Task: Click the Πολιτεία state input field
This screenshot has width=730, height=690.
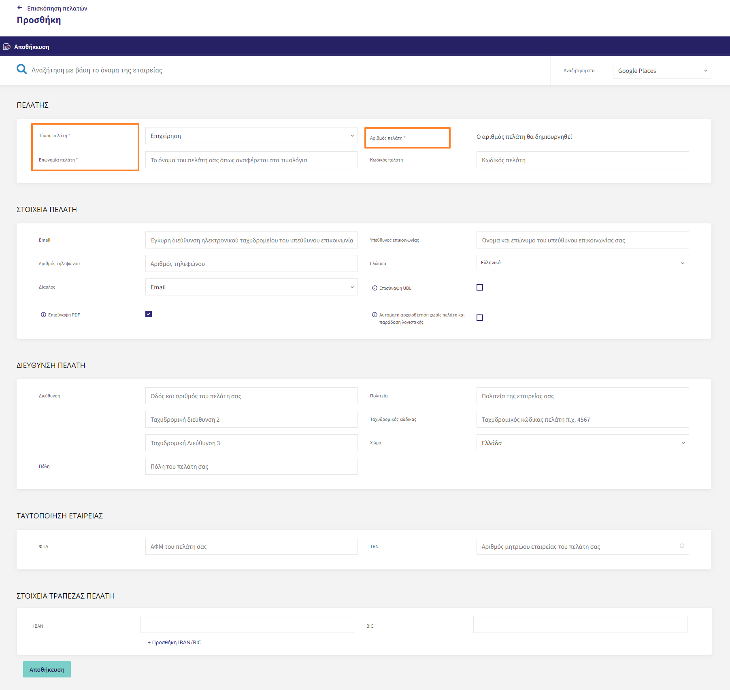Action: [583, 396]
